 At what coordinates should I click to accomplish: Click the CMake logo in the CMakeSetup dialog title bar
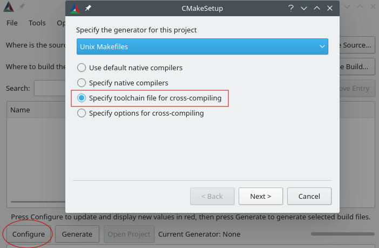point(75,8)
